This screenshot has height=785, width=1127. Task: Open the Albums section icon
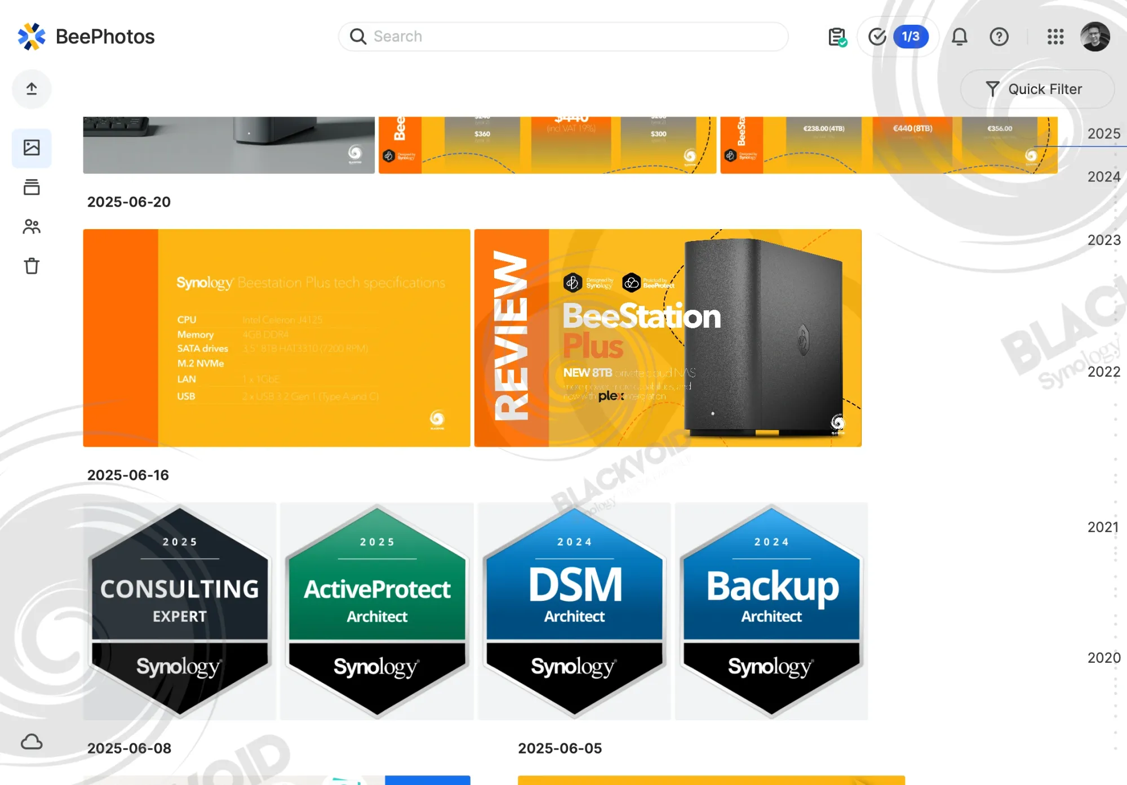coord(32,187)
